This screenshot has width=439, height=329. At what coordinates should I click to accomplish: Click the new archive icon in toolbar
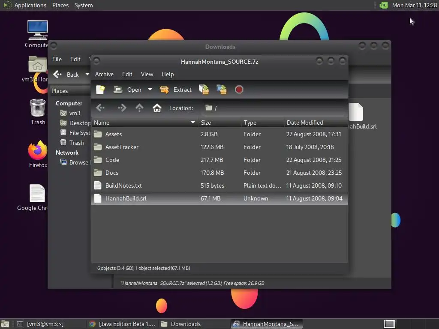click(x=100, y=90)
